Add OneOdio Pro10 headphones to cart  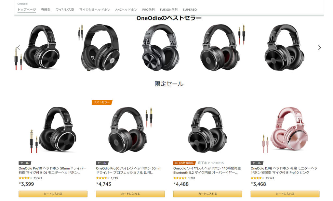[53, 194]
